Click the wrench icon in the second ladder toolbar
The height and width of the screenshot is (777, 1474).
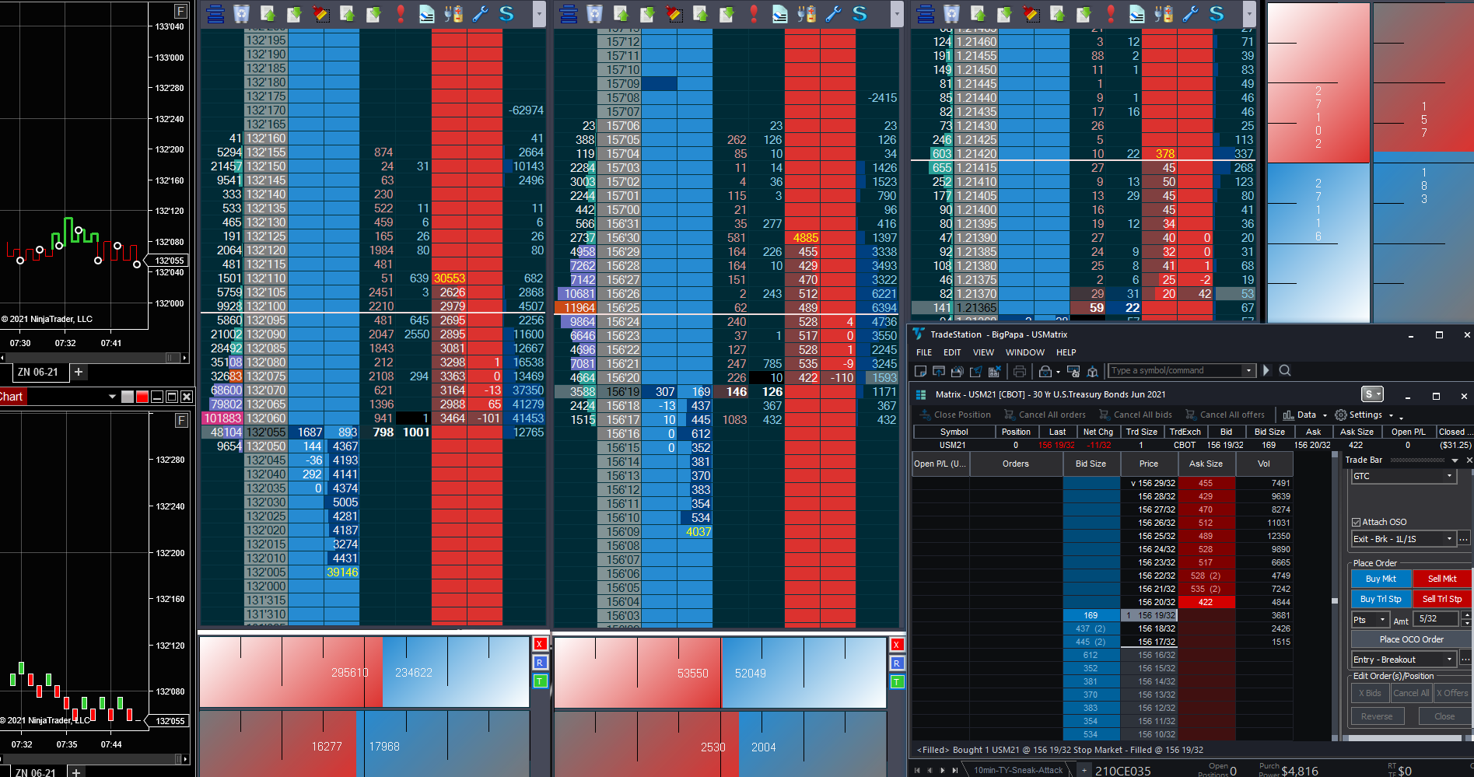click(833, 13)
